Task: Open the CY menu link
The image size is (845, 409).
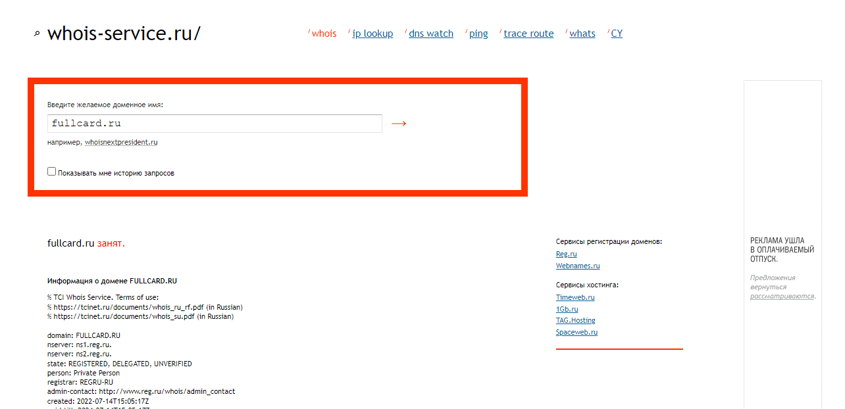Action: [x=617, y=34]
